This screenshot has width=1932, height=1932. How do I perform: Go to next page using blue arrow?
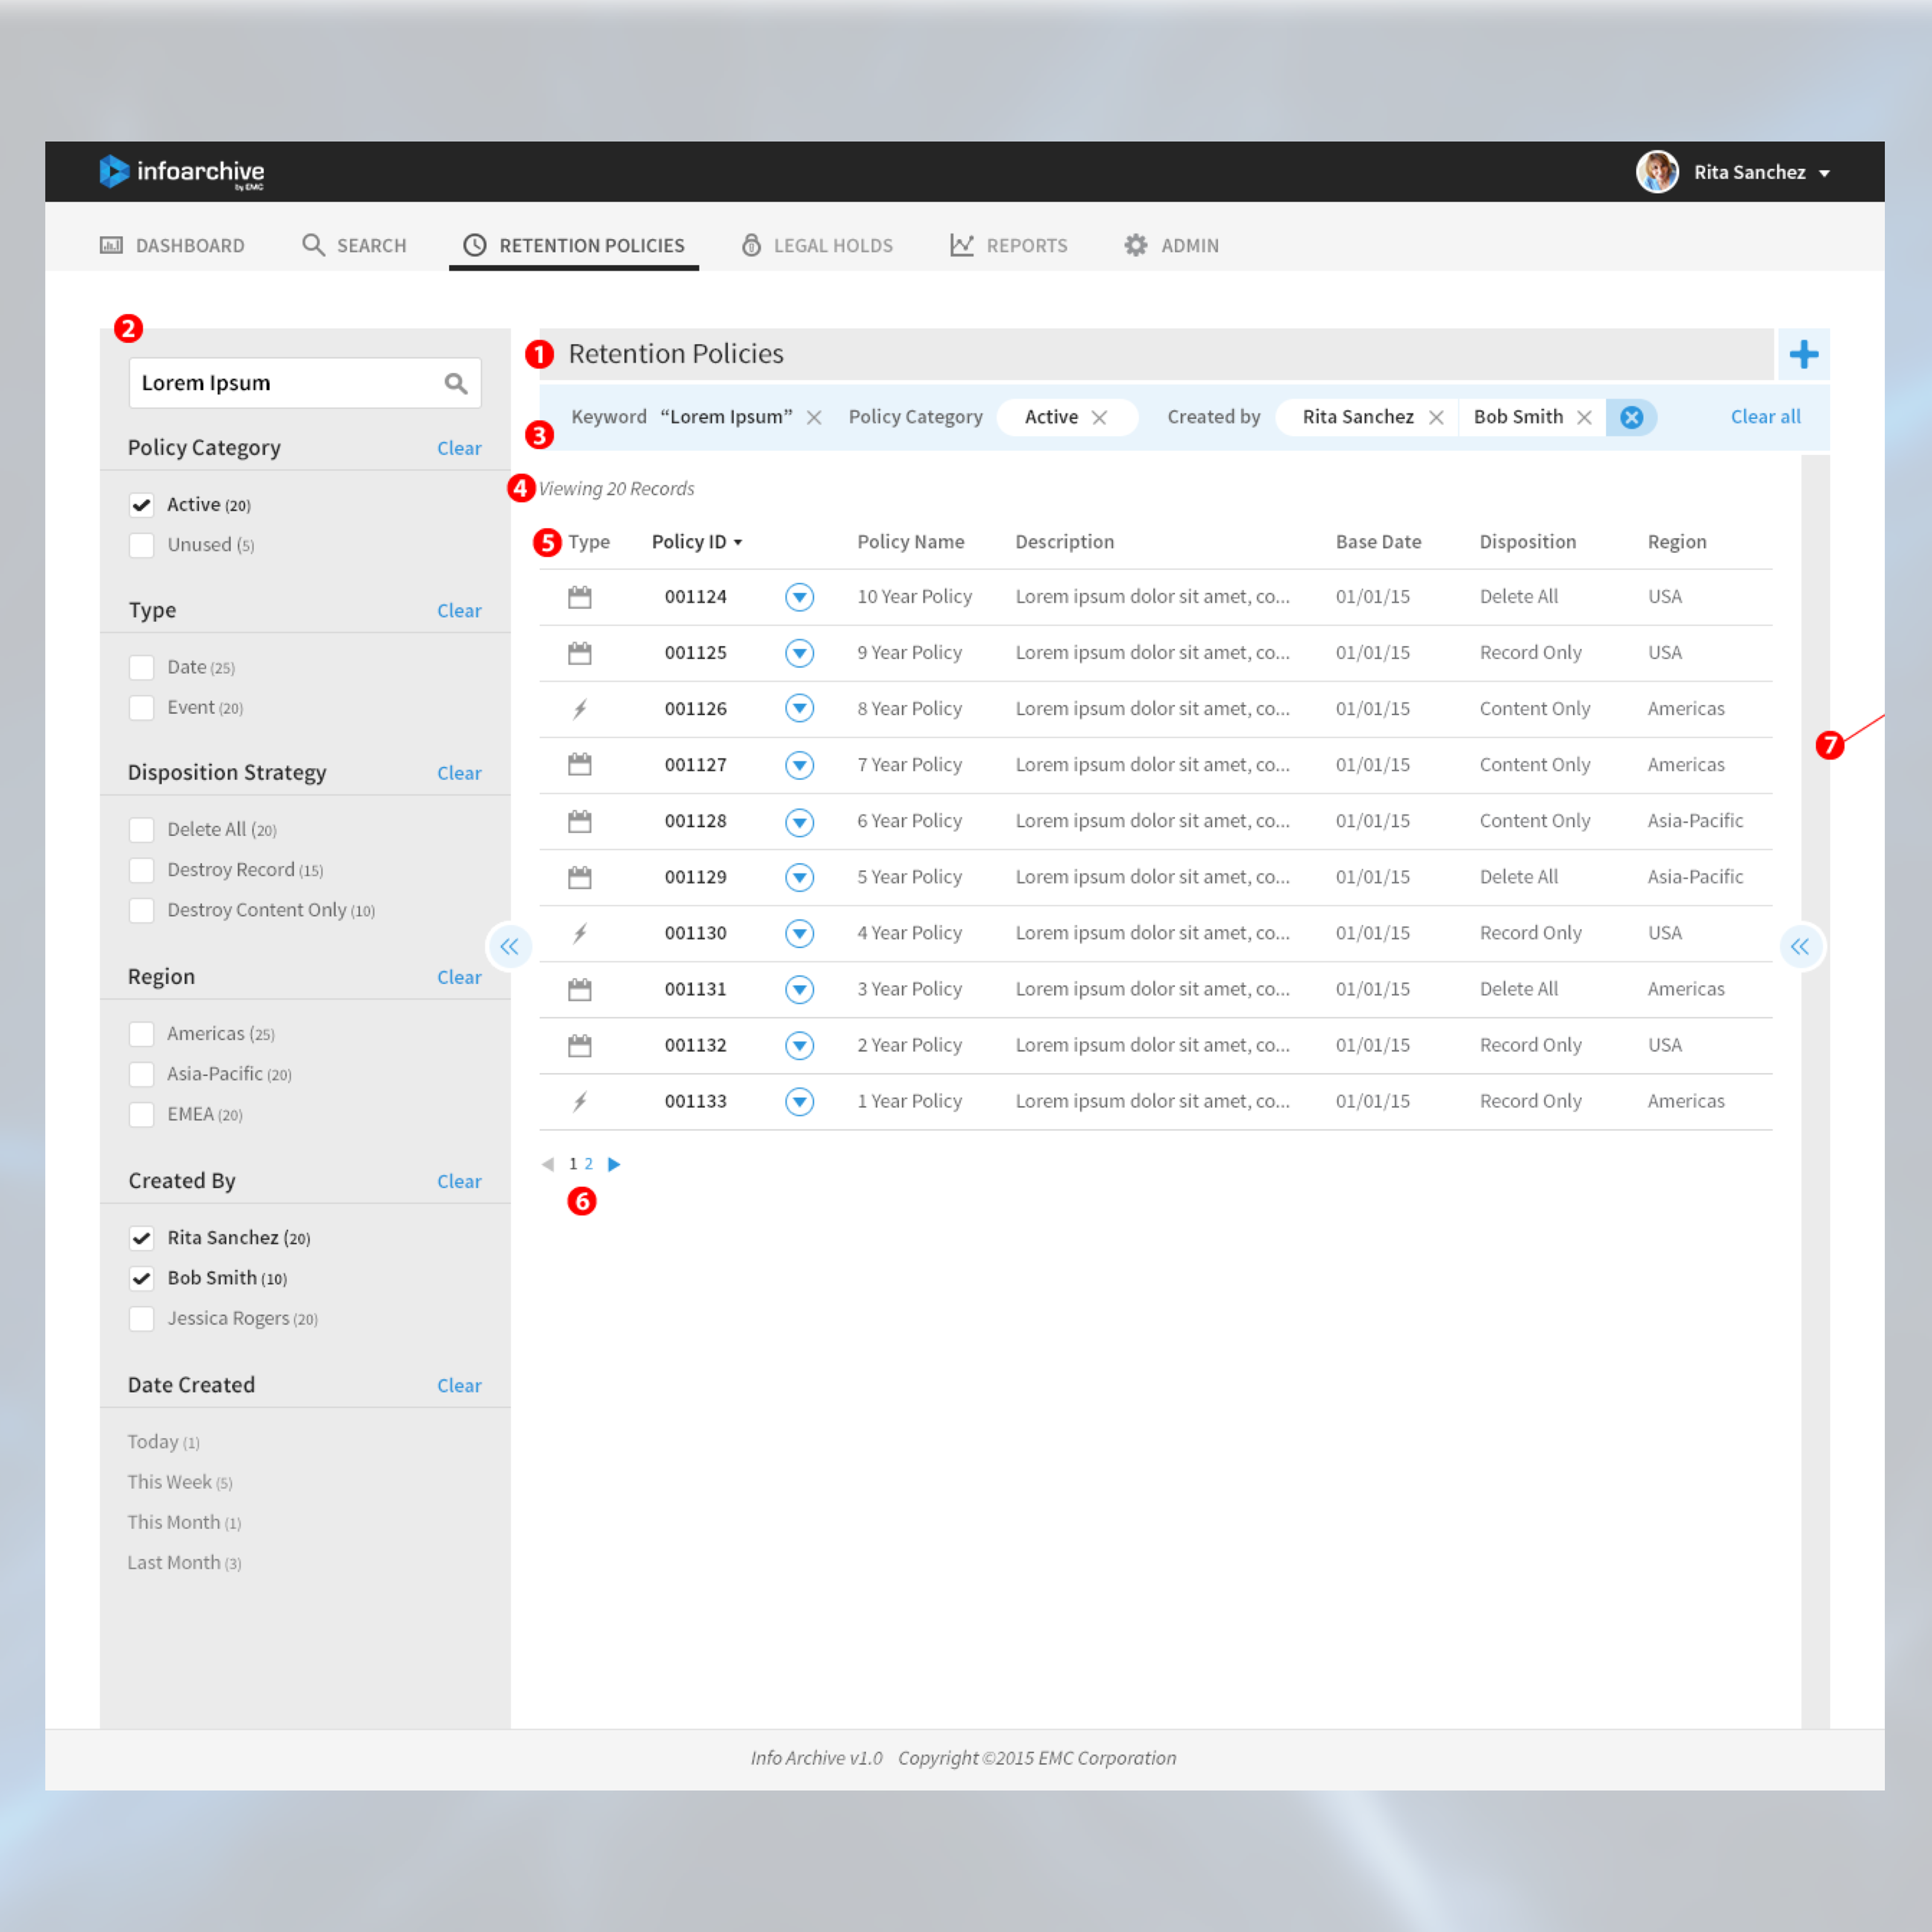(614, 1164)
